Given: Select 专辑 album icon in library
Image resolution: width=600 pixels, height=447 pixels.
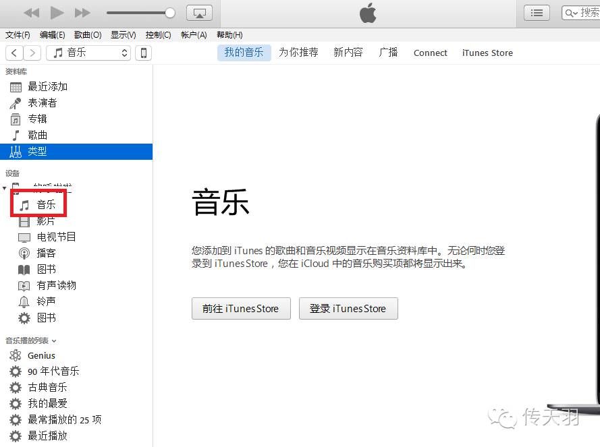Looking at the screenshot, I should (16, 119).
